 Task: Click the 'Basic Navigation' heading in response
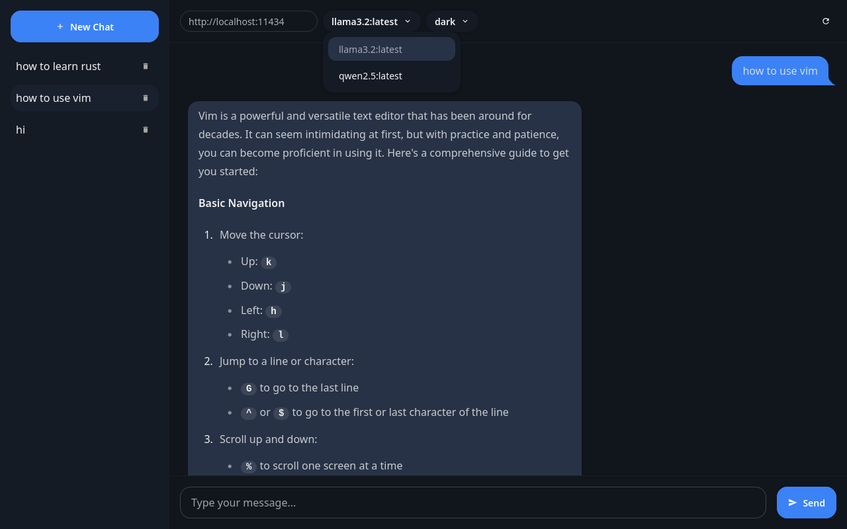pyautogui.click(x=242, y=203)
